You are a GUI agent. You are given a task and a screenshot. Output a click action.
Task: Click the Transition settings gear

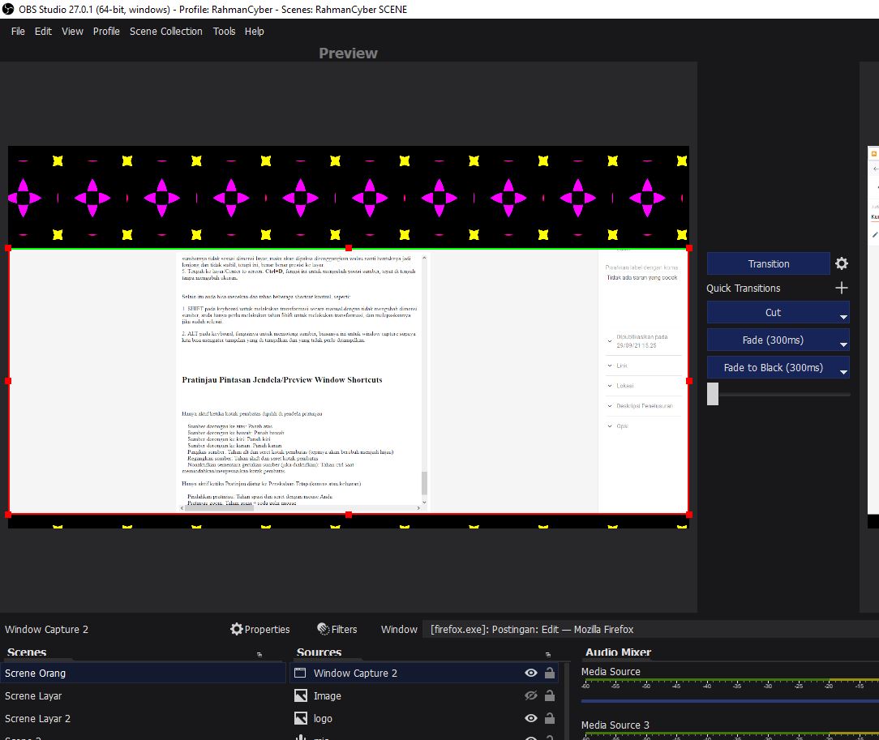click(841, 263)
